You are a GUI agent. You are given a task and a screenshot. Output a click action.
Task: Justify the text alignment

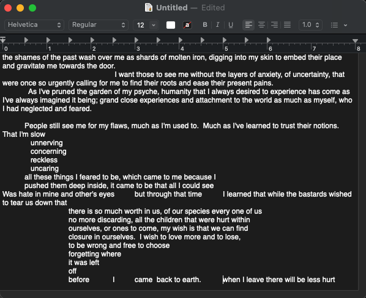point(287,24)
